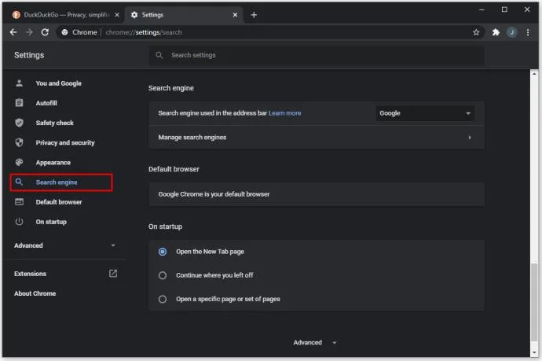Open a new tab with plus button
This screenshot has width=542, height=361.
coord(254,15)
